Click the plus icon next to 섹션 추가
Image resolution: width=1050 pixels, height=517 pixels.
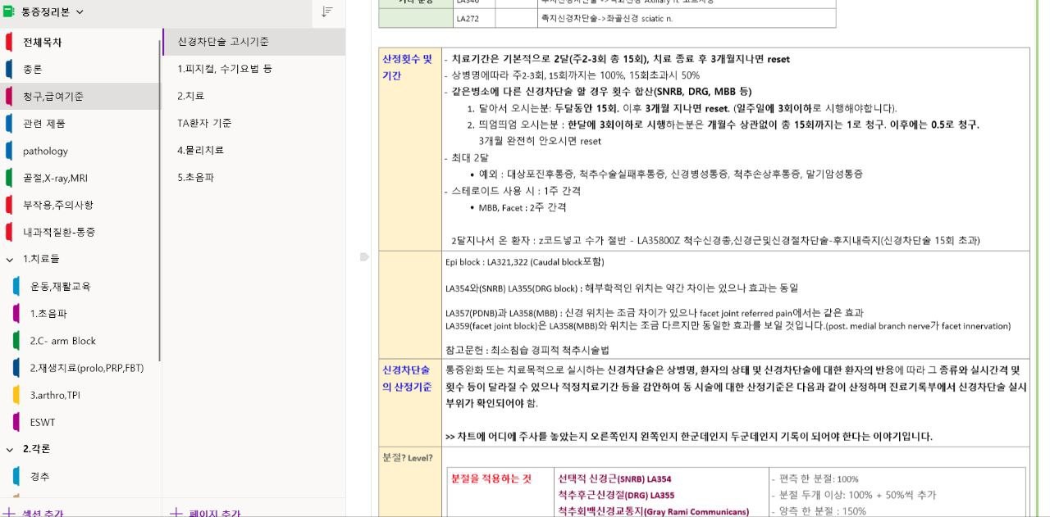coord(11,510)
